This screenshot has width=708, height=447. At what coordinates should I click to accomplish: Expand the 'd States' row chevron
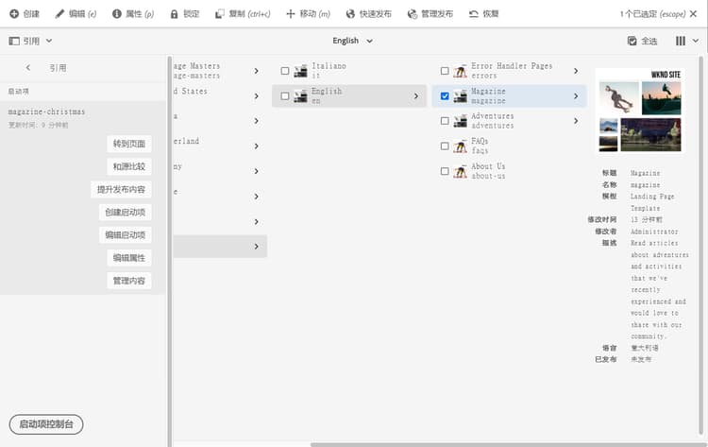click(x=256, y=96)
